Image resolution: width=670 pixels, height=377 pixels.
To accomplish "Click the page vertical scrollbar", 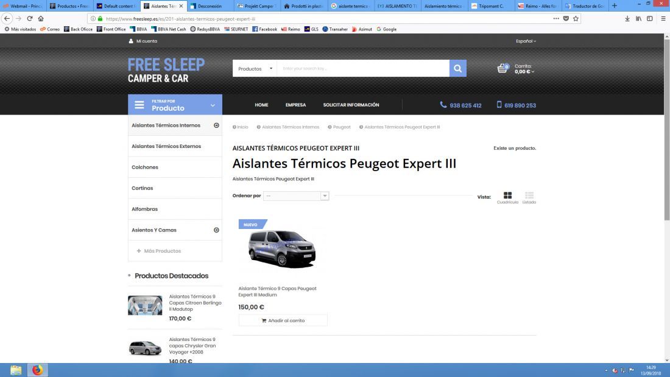I will click(x=666, y=130).
